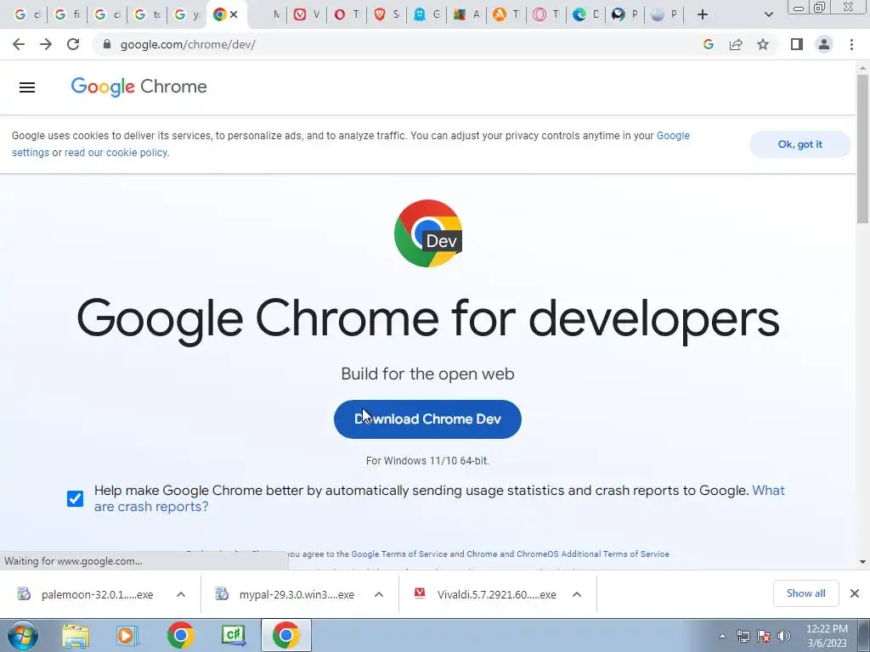Go back to the previous page
This screenshot has height=652, width=870.
point(19,44)
